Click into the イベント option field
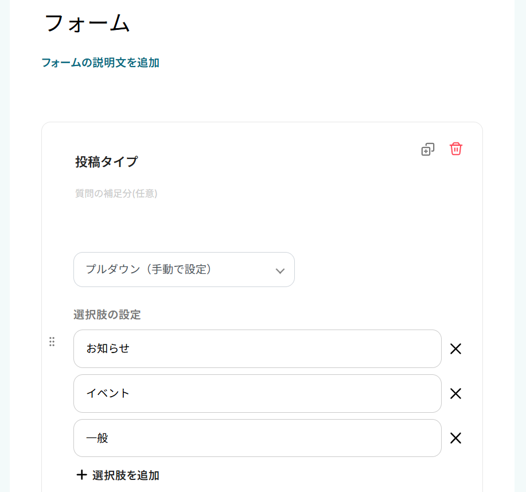The image size is (526, 492). 257,393
